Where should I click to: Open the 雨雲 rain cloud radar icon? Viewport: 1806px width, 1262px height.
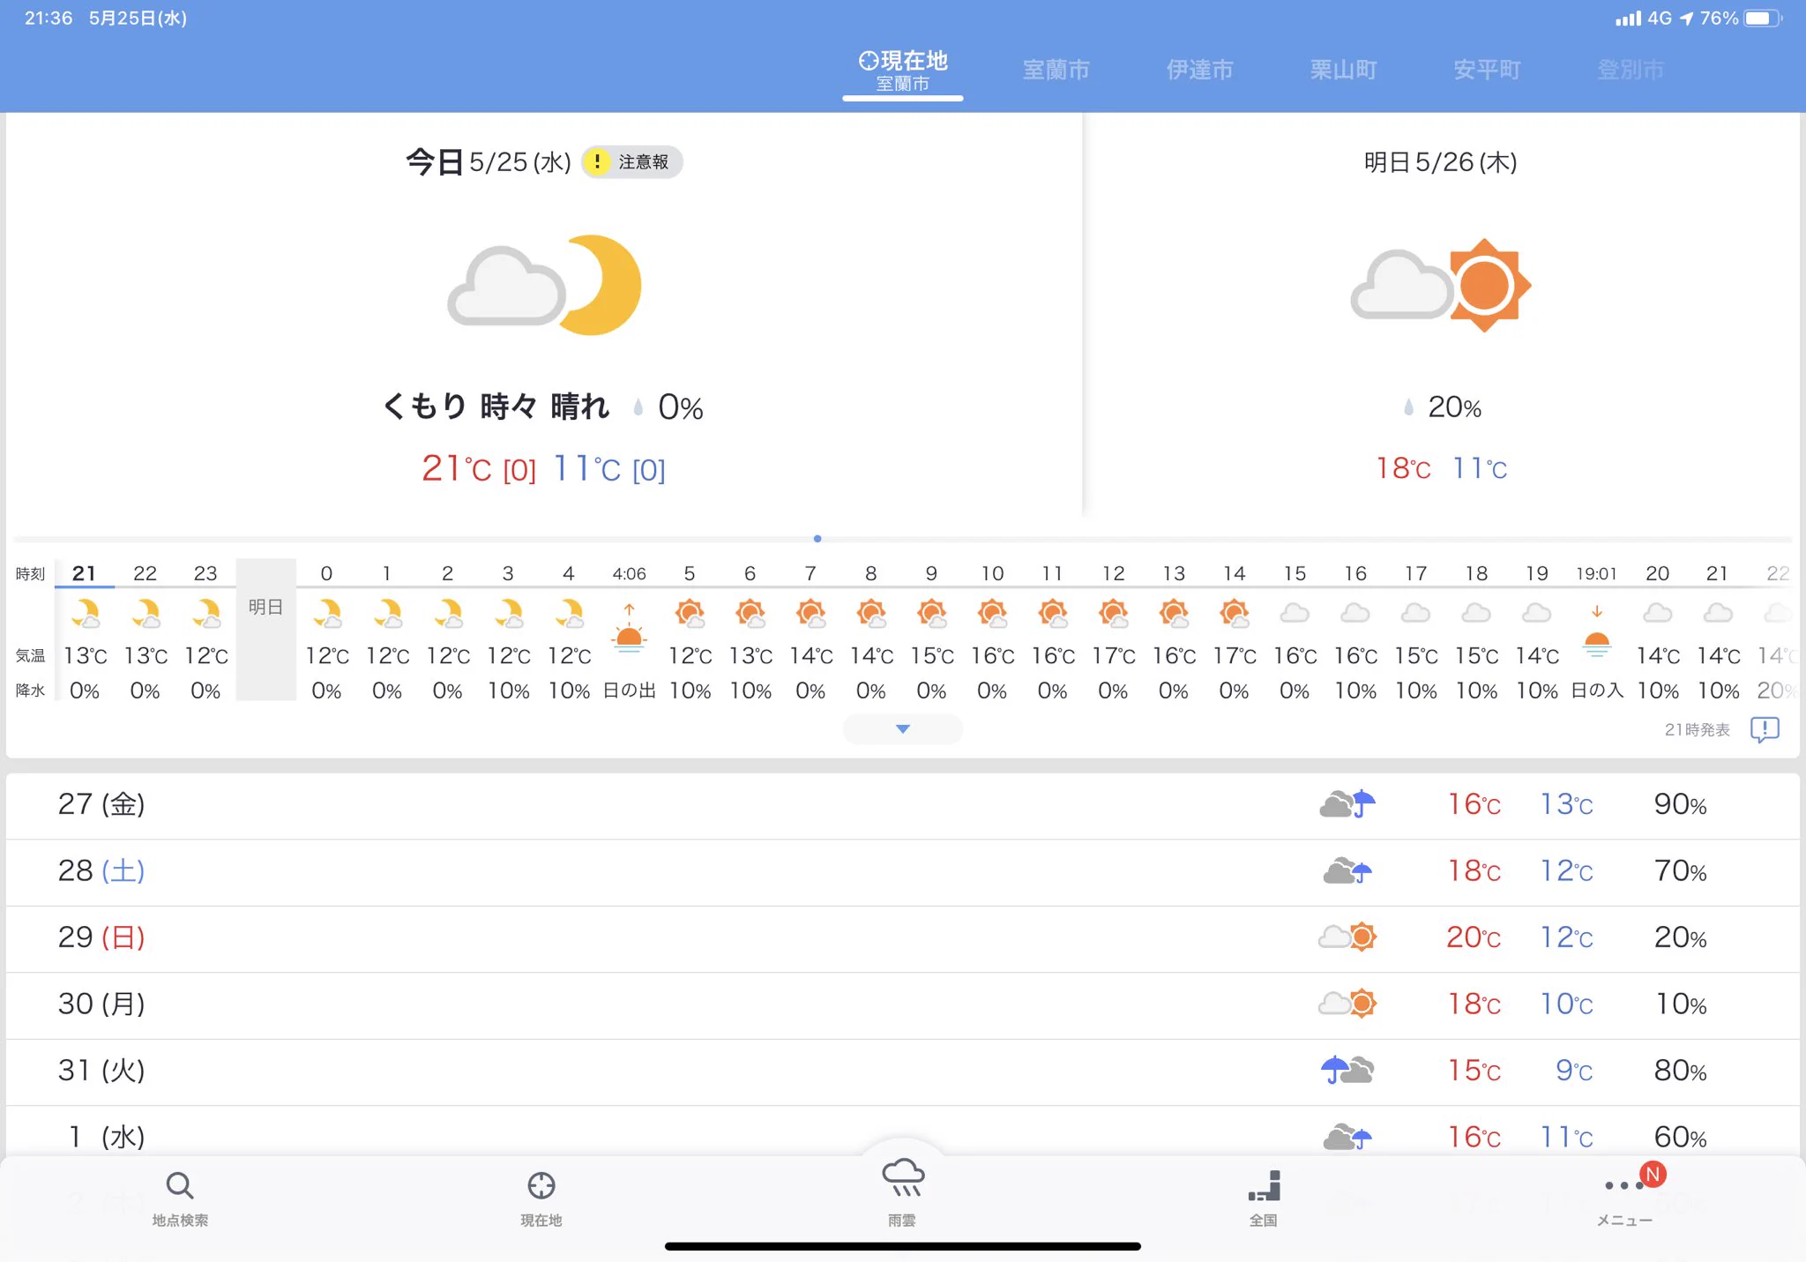pyautogui.click(x=902, y=1178)
